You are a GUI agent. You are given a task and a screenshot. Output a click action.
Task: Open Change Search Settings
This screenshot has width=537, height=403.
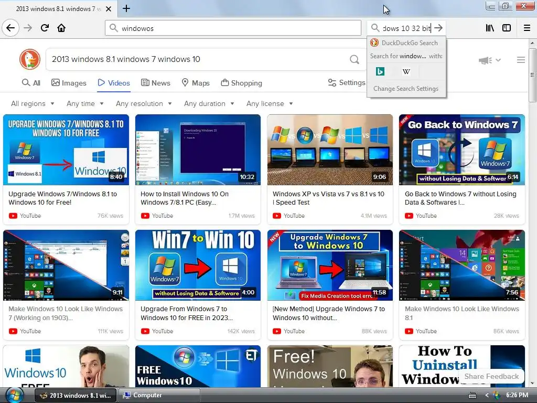tap(406, 88)
